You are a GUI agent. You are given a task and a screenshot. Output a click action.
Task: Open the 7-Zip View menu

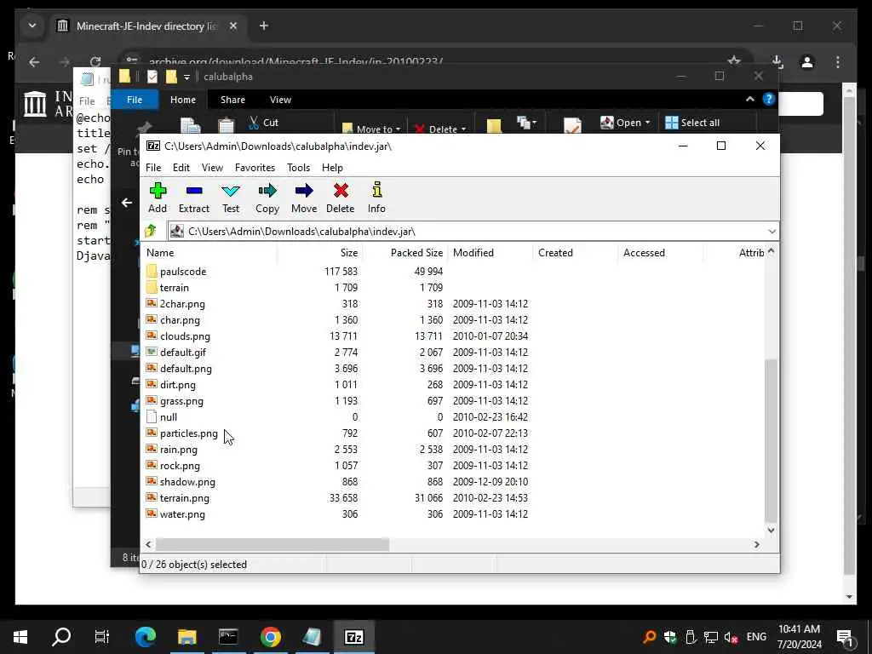(212, 168)
